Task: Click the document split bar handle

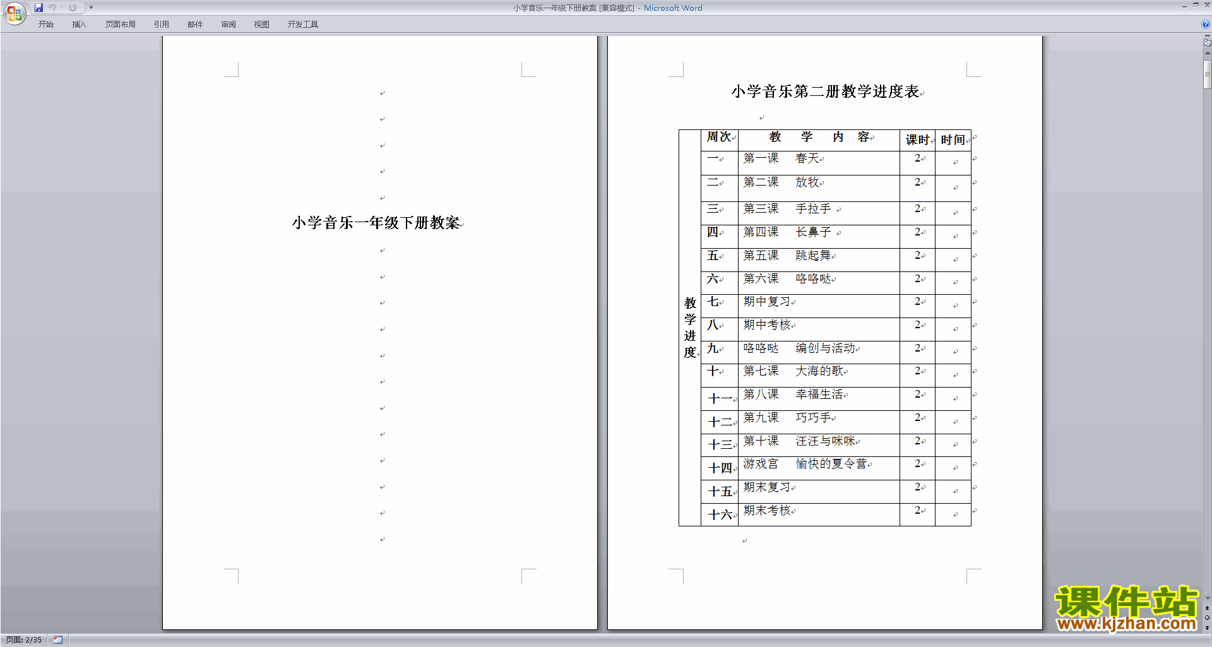Action: 1207,36
